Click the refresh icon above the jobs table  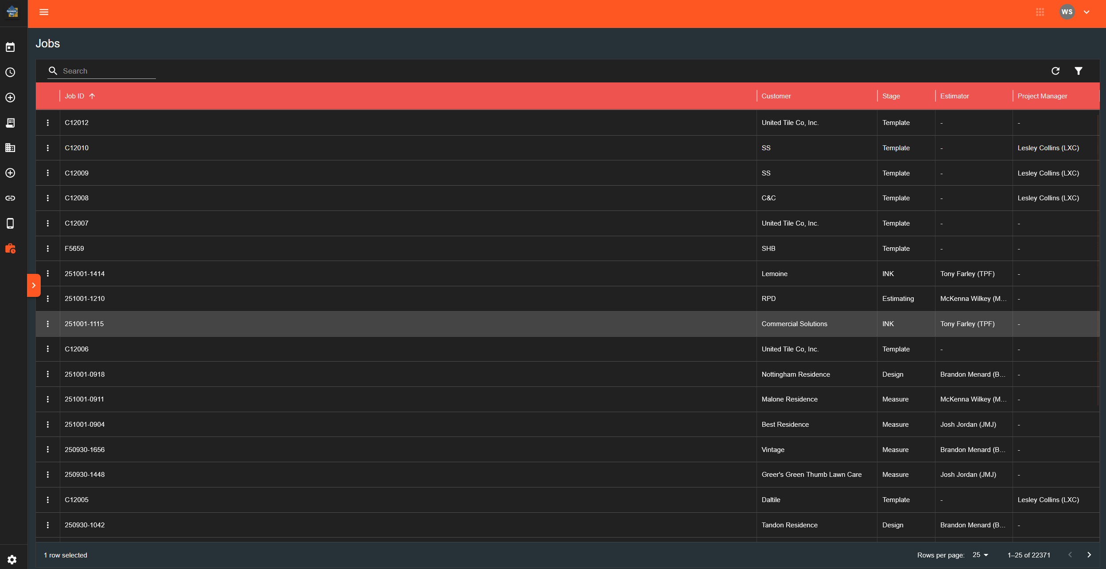coord(1056,71)
